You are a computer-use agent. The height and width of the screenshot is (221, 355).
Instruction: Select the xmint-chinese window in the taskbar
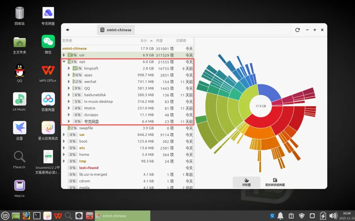(123, 216)
